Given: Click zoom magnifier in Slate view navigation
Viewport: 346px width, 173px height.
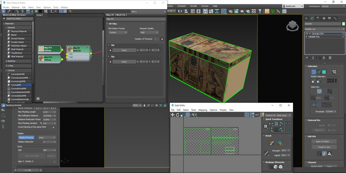Looking at the screenshot, I should (149, 105).
